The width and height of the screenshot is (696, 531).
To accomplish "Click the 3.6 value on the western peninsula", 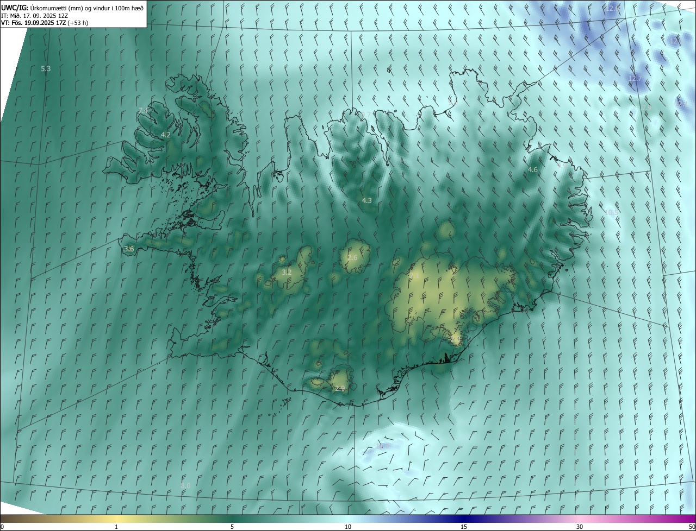I will pyautogui.click(x=129, y=249).
